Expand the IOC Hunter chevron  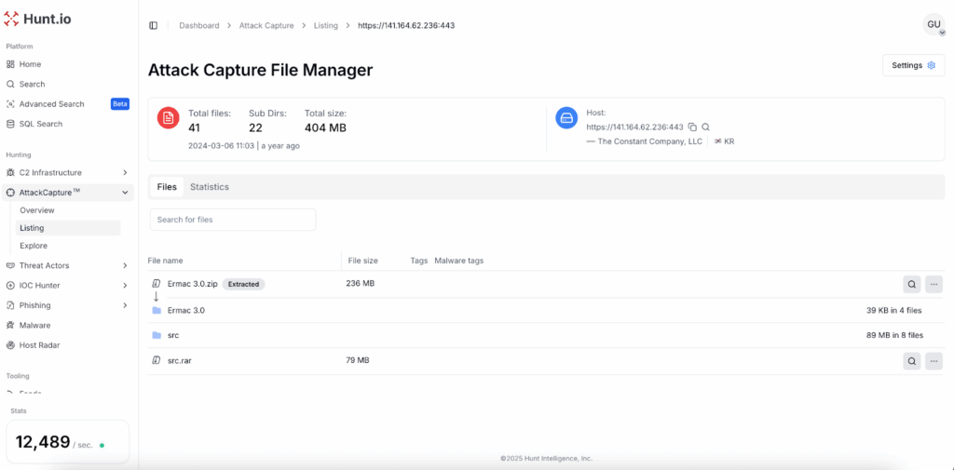pyautogui.click(x=125, y=286)
